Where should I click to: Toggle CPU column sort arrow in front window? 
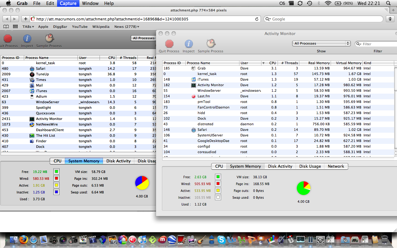[263, 63]
